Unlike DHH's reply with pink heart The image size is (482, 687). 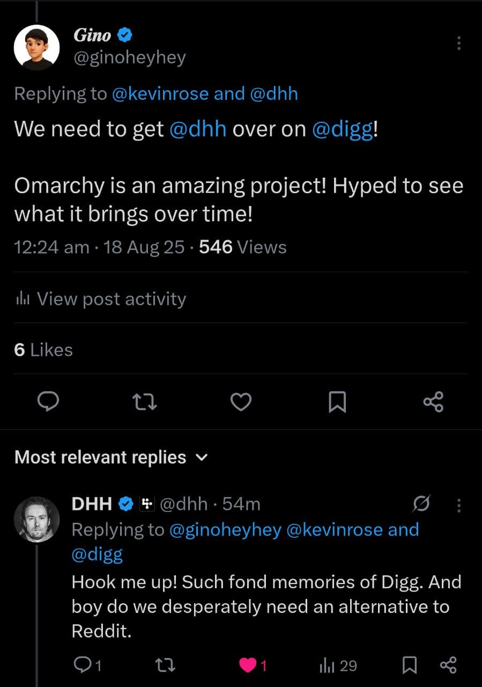point(247,666)
